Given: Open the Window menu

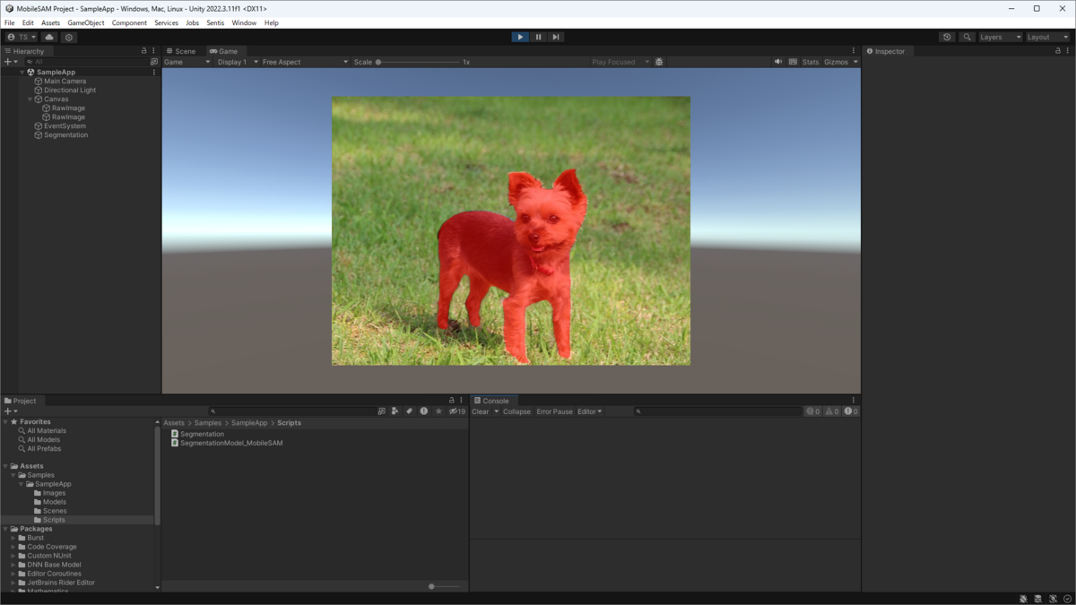Looking at the screenshot, I should 244,22.
